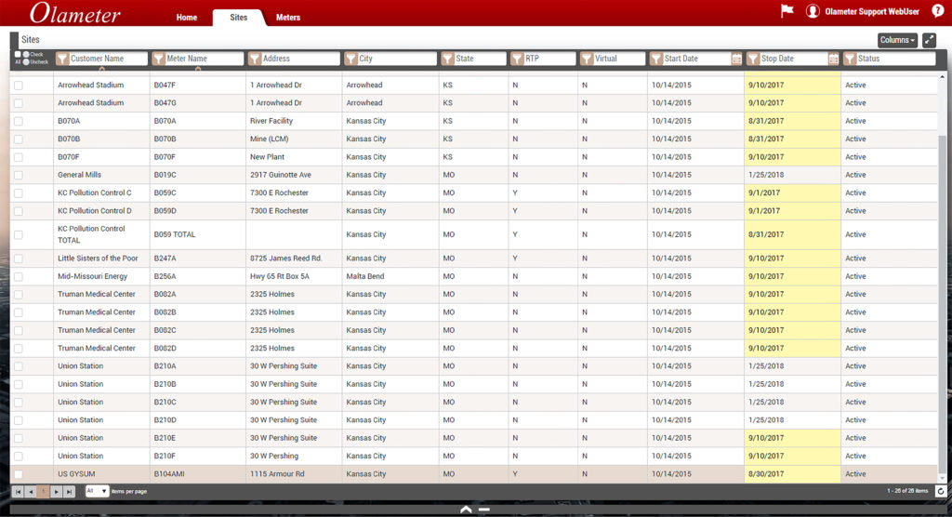Open the Customer Name filter icon
This screenshot has height=517, width=952.
click(62, 59)
